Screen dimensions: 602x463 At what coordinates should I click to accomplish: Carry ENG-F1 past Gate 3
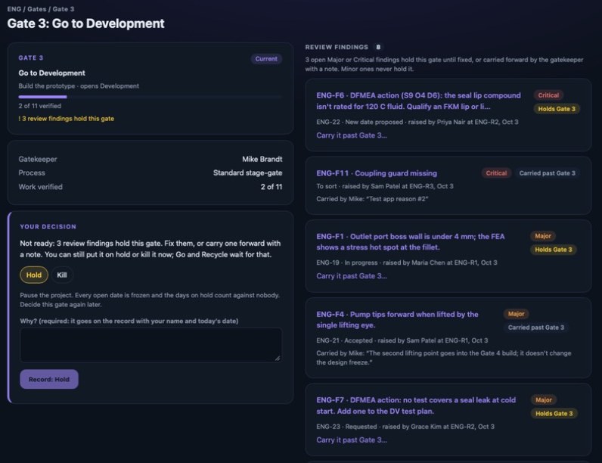point(352,275)
